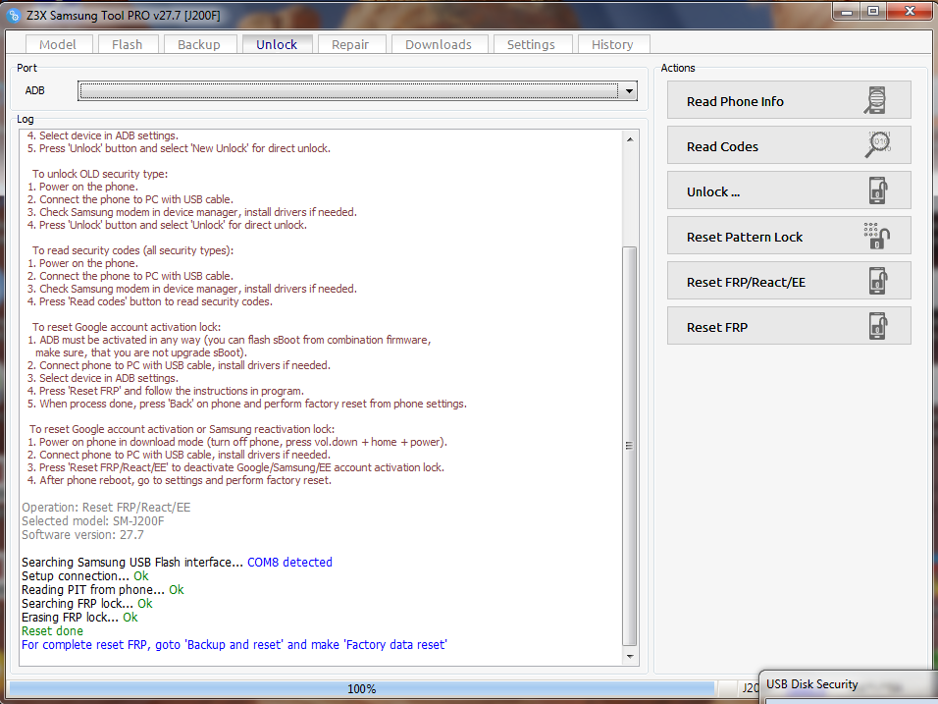Click the Unlock ... button label
Image resolution: width=938 pixels, height=704 pixels.
pyautogui.click(x=713, y=192)
